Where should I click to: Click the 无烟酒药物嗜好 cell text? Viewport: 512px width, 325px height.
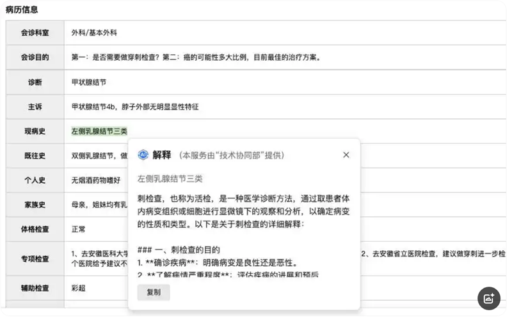(x=96, y=180)
